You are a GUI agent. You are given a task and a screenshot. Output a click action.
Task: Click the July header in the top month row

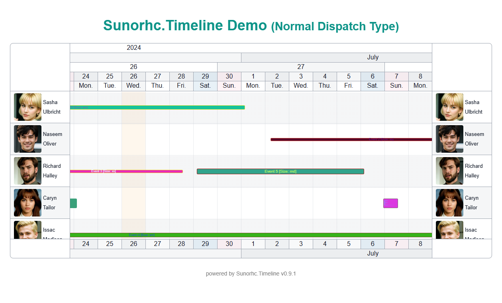373,57
